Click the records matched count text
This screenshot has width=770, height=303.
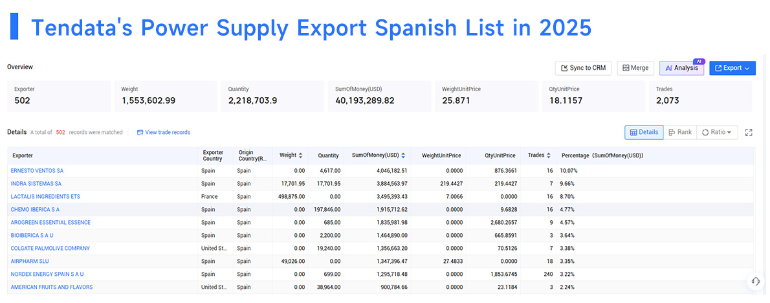pyautogui.click(x=76, y=132)
